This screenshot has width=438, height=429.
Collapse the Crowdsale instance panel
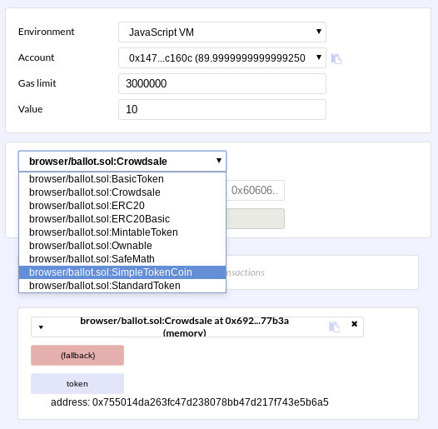[41, 327]
